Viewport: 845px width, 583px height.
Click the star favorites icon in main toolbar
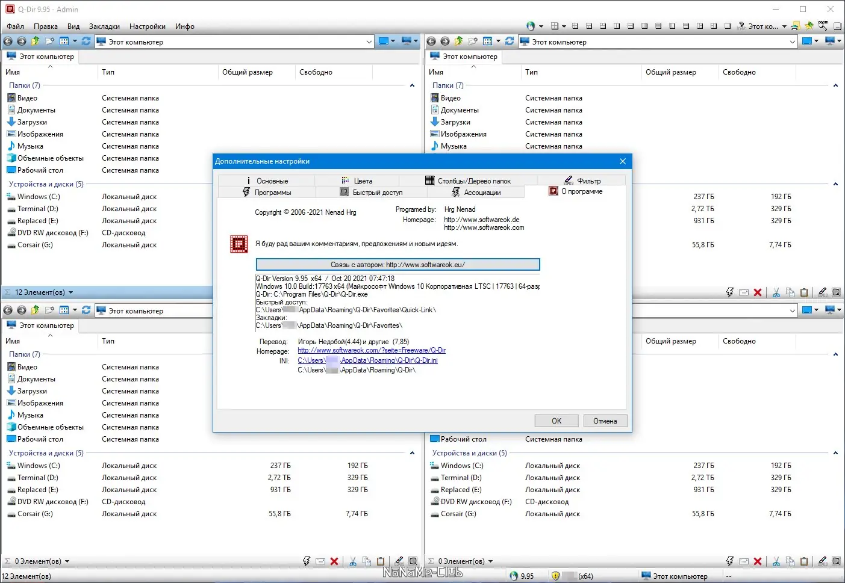pyautogui.click(x=809, y=26)
